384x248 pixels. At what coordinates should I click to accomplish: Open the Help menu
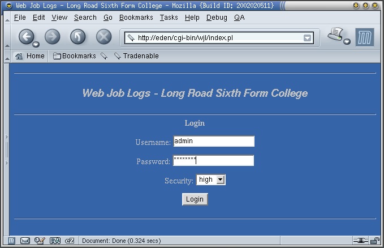tap(192, 18)
